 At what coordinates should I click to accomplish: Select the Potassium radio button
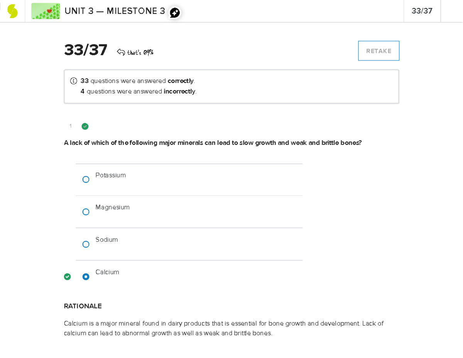point(86,180)
